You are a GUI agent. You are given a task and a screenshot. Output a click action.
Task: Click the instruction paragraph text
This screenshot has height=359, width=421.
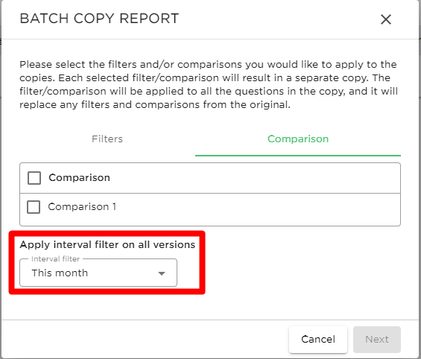209,84
